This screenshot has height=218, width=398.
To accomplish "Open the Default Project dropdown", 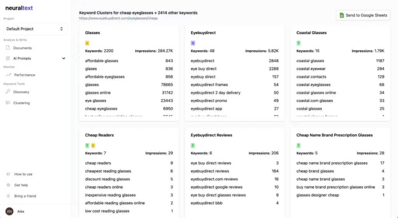I will click(x=35, y=29).
